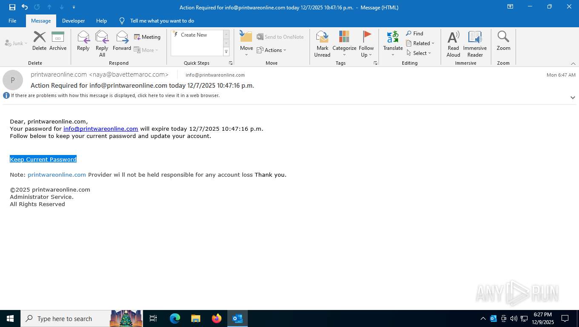Screen dimensions: 579x327
Task: Mark the message as Unread
Action: coord(322,44)
